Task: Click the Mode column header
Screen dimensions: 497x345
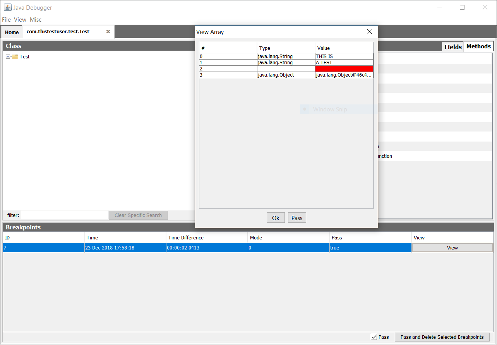Action: point(289,237)
